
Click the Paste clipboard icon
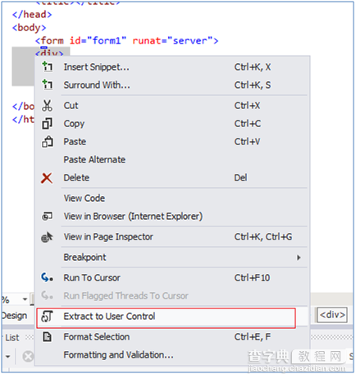[x=47, y=142]
